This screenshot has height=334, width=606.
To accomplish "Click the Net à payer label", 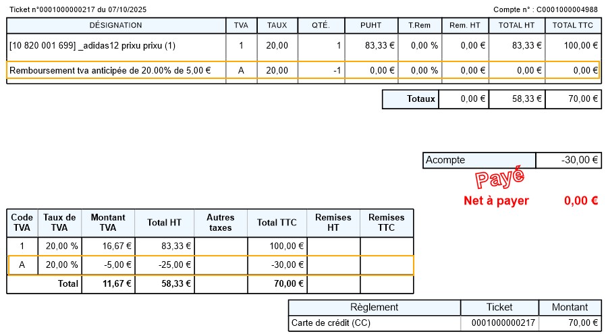I will click(x=496, y=200).
